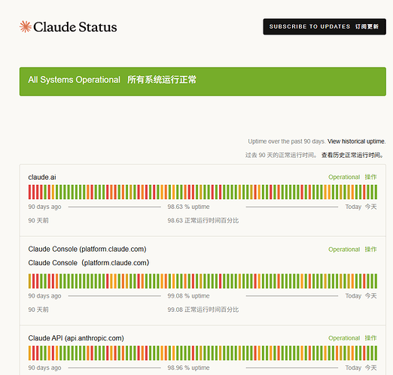Click the last green bar in claude.ai uptime
The width and height of the screenshot is (393, 375).
(376, 192)
